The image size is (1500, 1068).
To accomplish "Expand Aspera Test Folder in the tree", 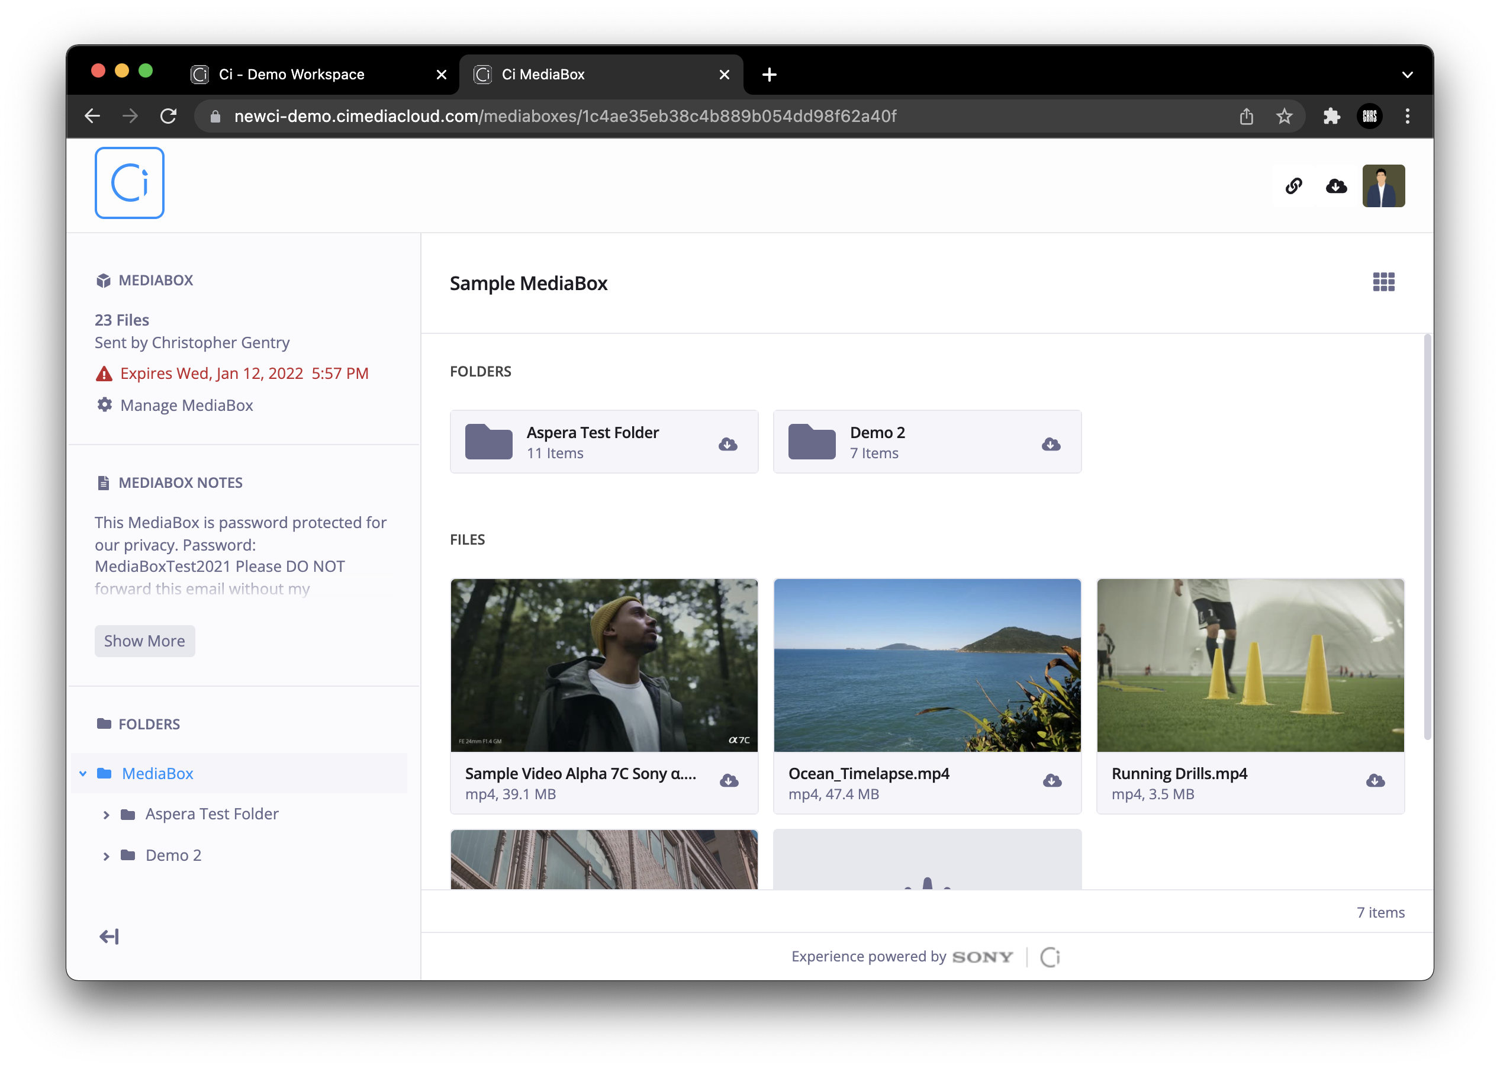I will click(106, 815).
